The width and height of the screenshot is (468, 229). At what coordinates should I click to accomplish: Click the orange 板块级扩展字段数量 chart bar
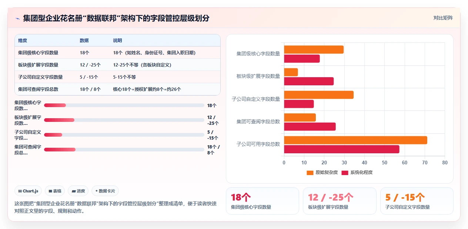pyautogui.click(x=291, y=72)
